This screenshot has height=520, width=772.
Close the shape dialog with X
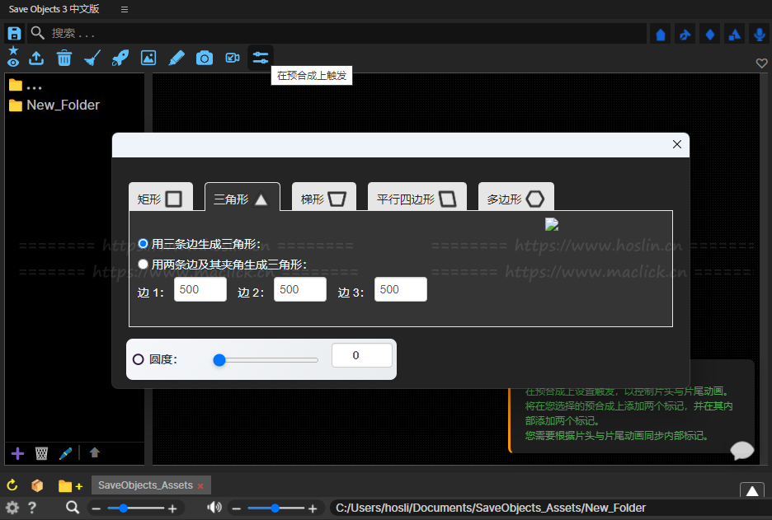click(x=677, y=144)
